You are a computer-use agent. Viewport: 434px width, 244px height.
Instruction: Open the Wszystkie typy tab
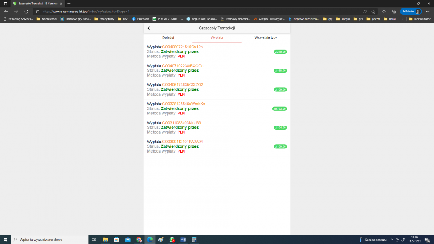(266, 37)
